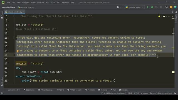Open Run tool window at bottom

(113, 90)
